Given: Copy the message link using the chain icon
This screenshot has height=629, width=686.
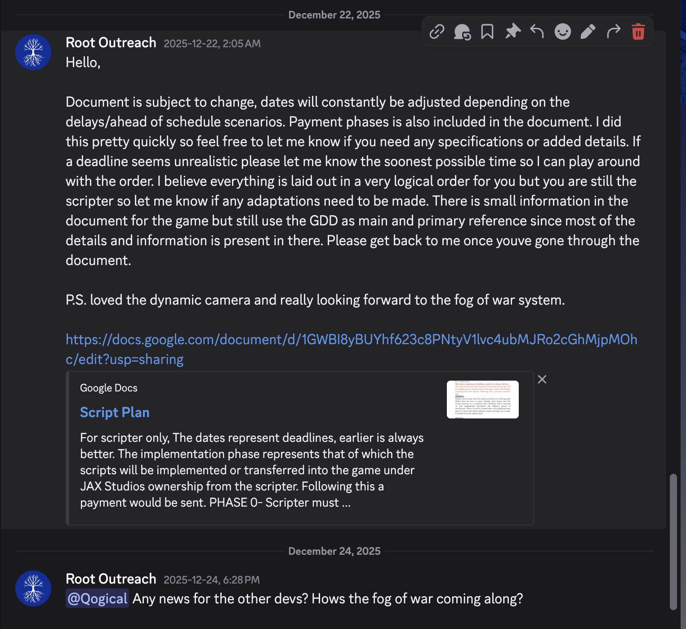Looking at the screenshot, I should (437, 32).
